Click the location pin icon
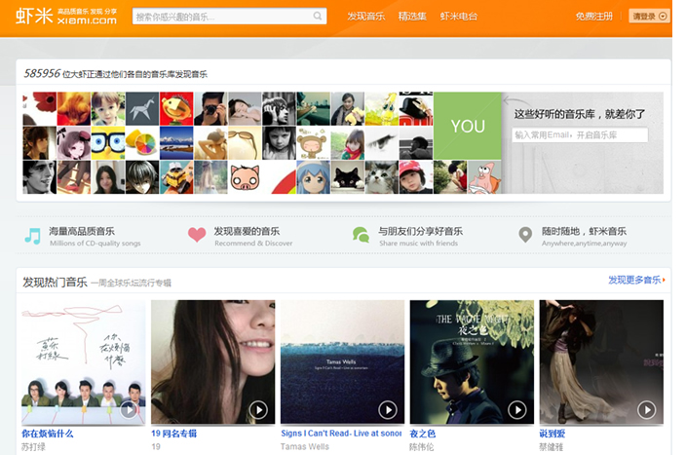 (x=525, y=235)
